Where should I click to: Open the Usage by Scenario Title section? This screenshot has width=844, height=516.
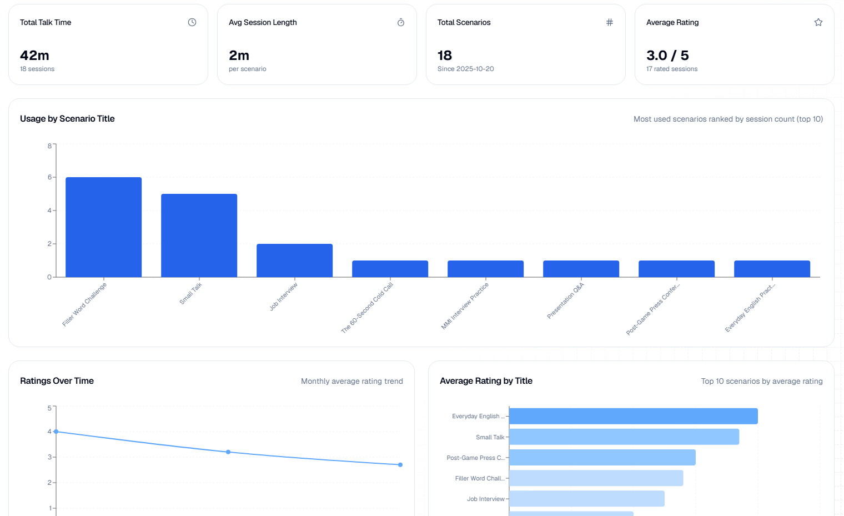point(67,119)
